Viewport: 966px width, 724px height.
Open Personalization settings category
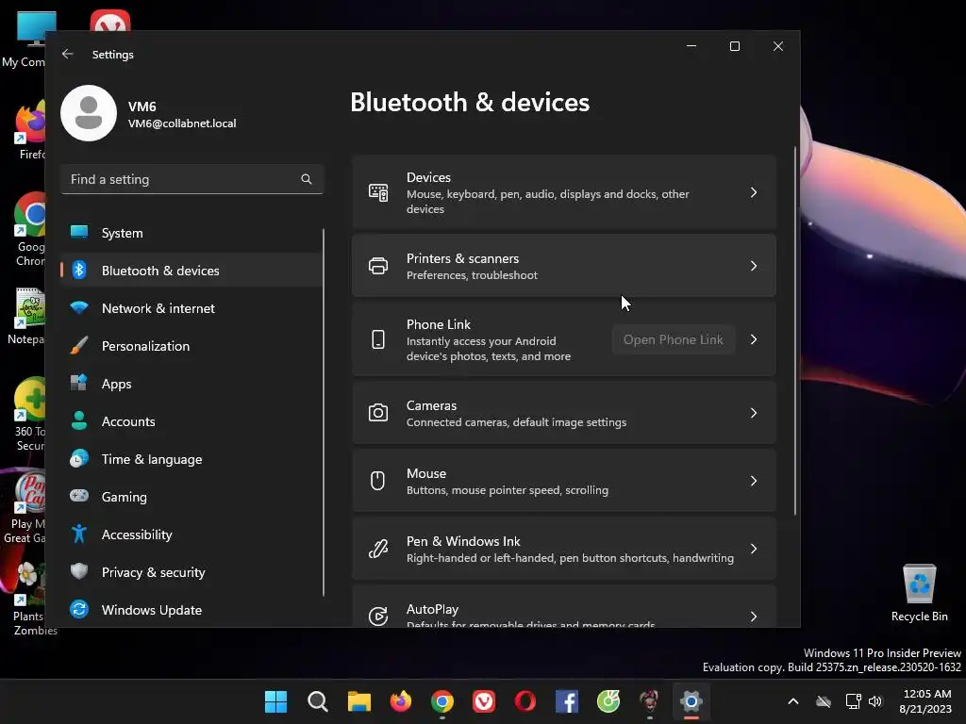coord(191,346)
